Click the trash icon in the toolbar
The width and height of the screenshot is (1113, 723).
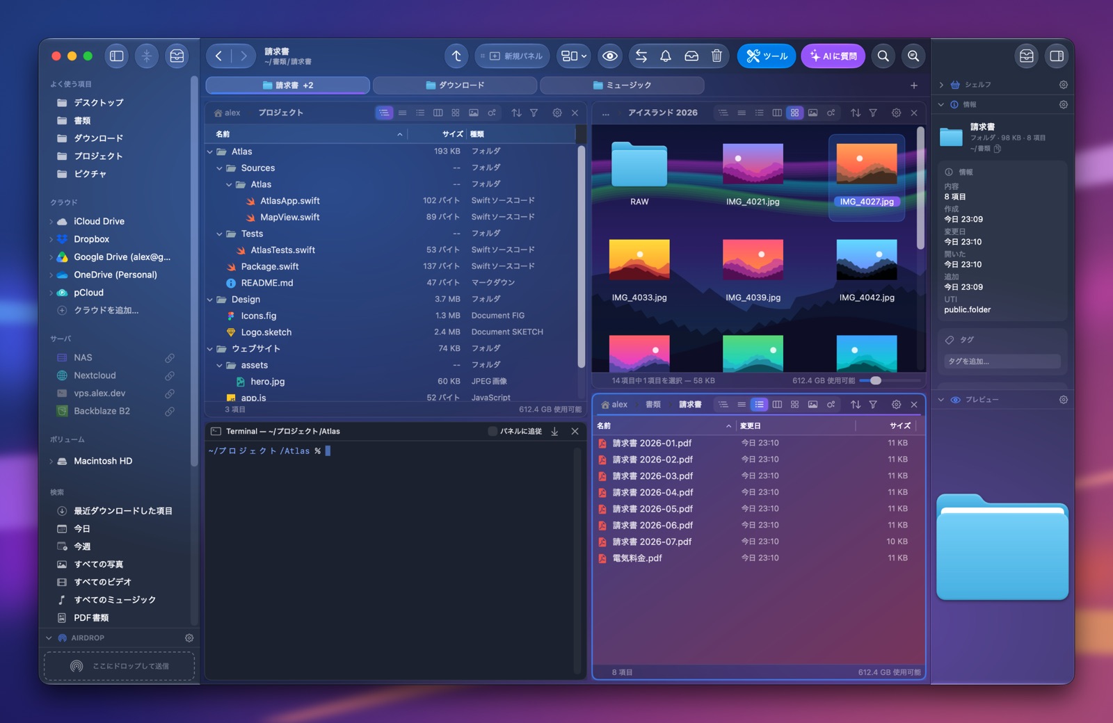click(716, 56)
